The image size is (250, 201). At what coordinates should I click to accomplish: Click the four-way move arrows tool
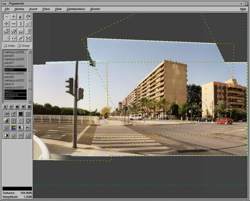[x=6, y=24]
